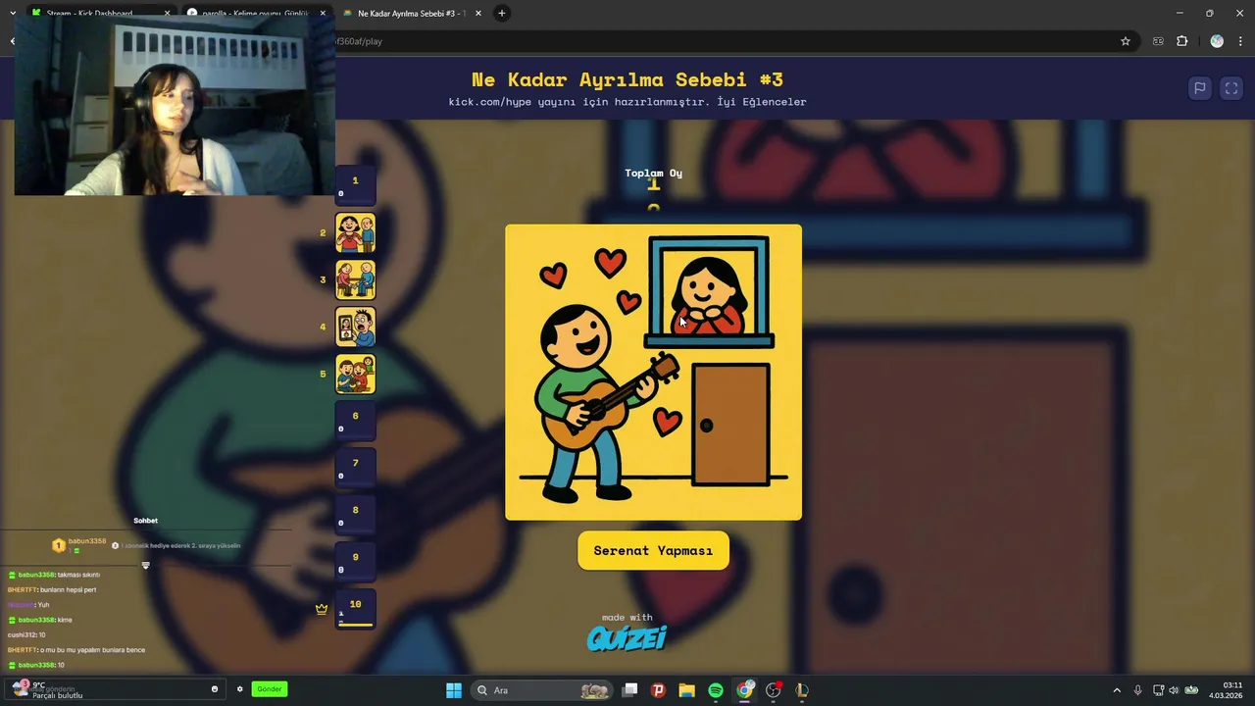This screenshot has width=1255, height=706.
Task: Open the flag report icon
Action: (x=1199, y=88)
